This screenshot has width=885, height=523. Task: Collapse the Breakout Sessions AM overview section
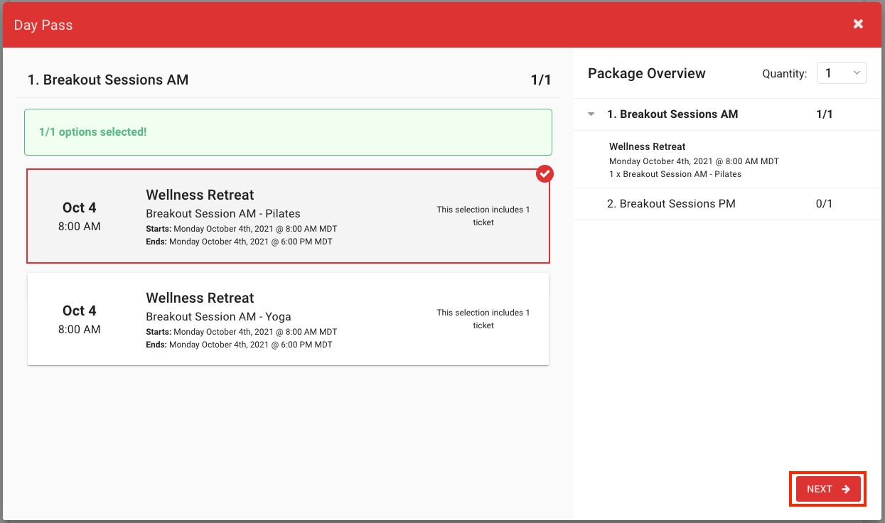(x=591, y=114)
